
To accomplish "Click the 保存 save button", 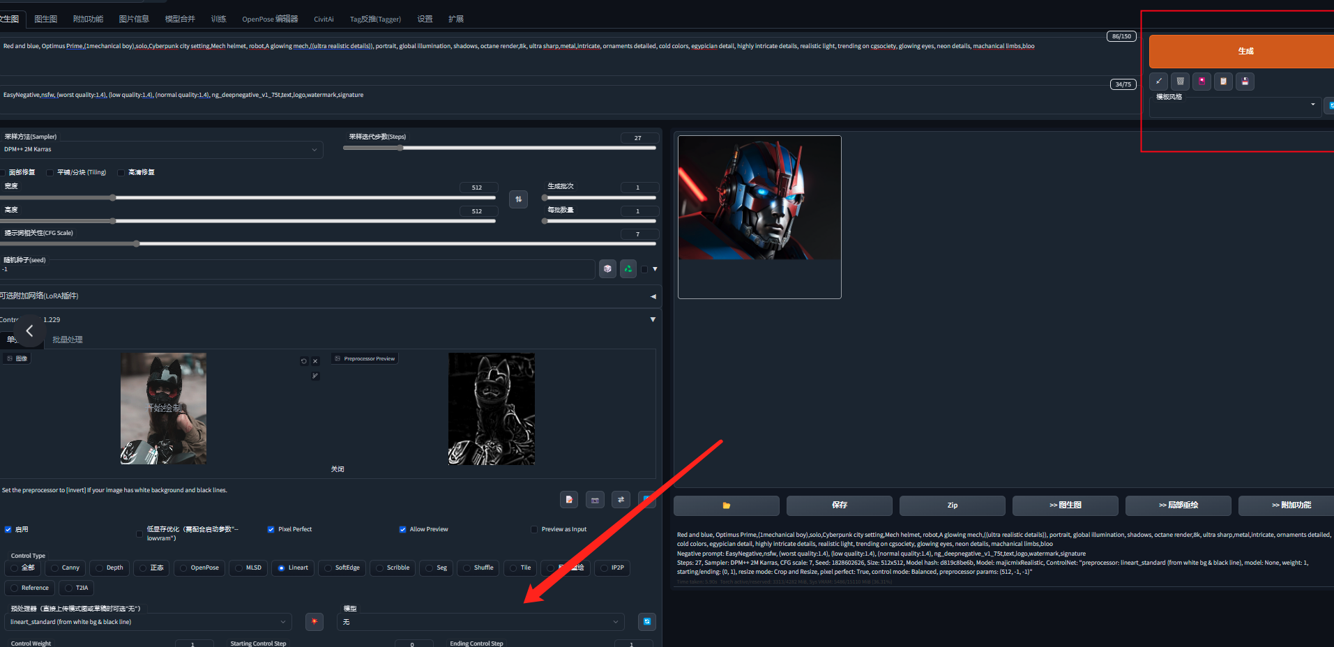I will (840, 505).
